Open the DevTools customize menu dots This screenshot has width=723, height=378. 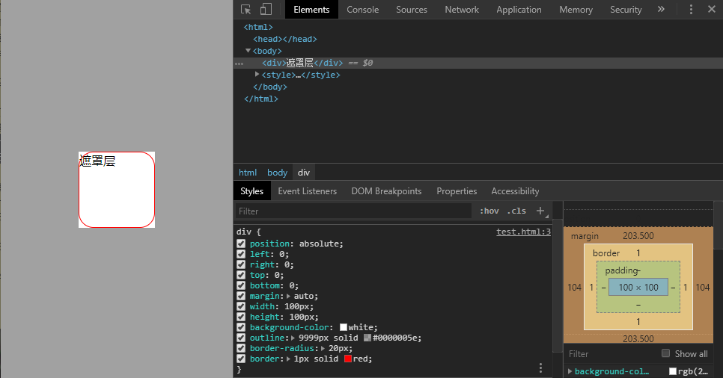tap(691, 9)
